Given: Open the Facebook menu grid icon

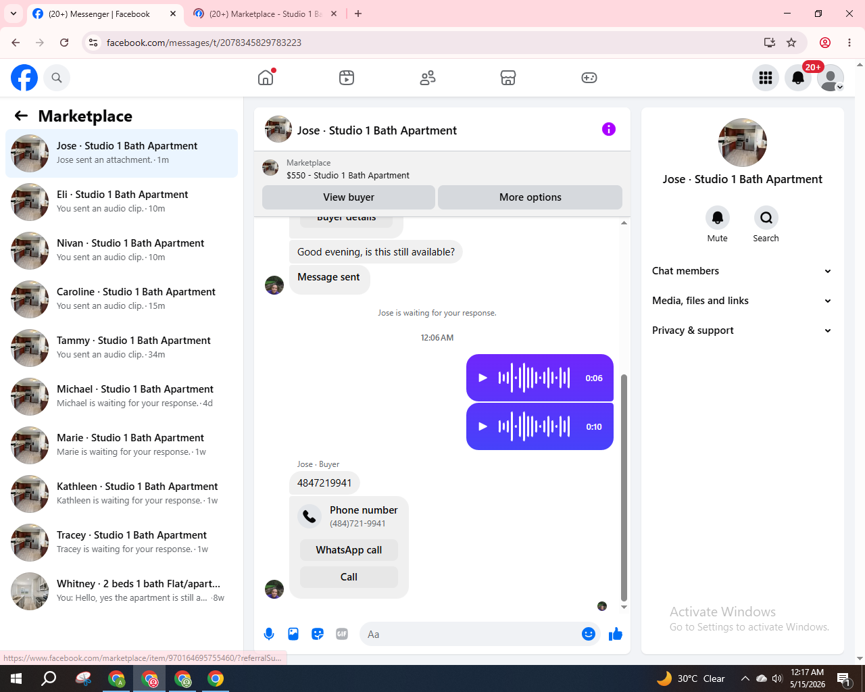Looking at the screenshot, I should [x=766, y=78].
